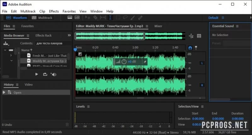Select the Slip tool
Screen dimensions: 252x135
(103, 18)
